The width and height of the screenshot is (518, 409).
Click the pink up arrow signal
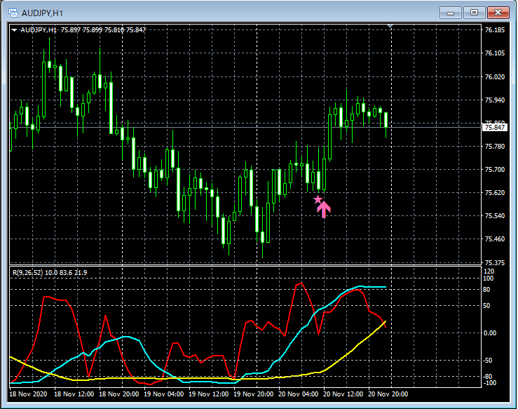(324, 210)
